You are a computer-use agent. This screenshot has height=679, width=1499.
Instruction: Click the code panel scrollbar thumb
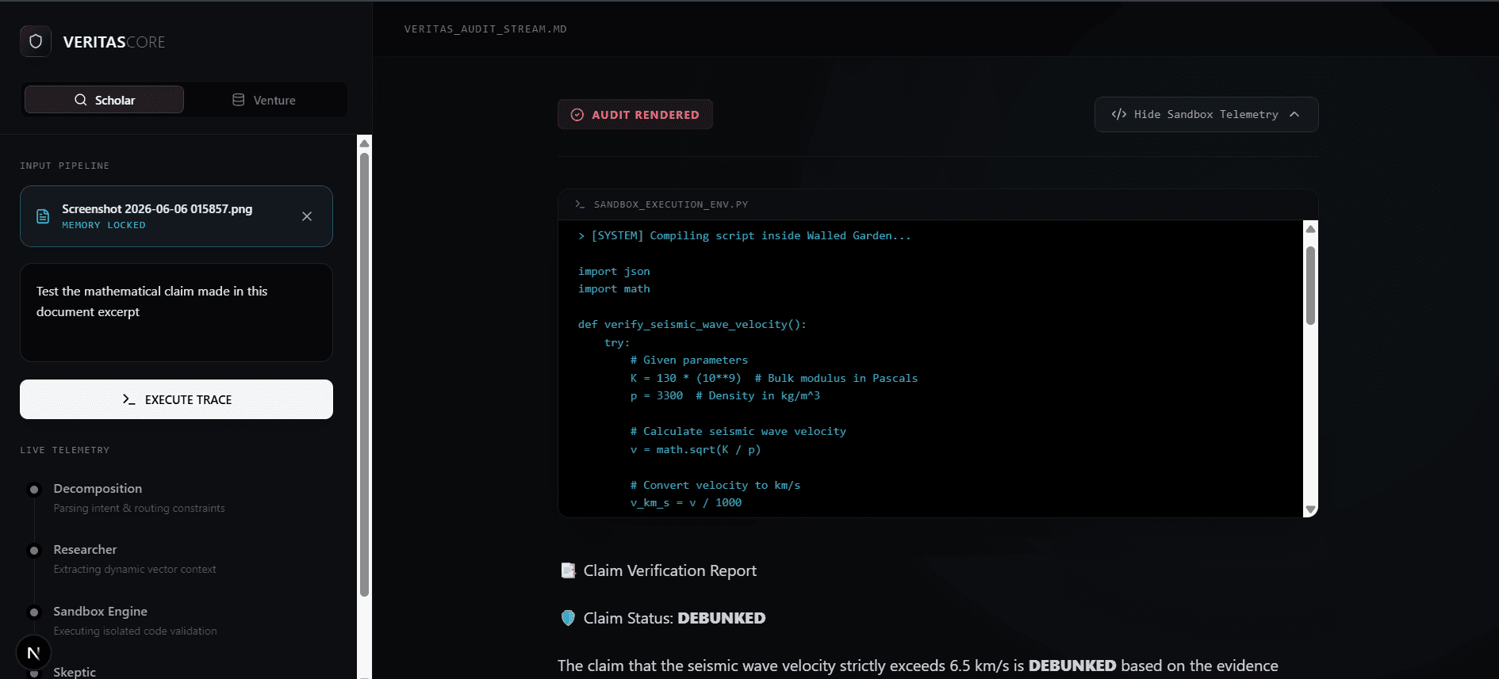click(x=1310, y=285)
